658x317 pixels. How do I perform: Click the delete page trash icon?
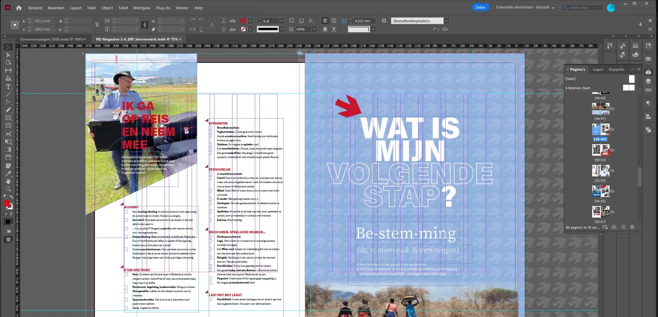632,227
